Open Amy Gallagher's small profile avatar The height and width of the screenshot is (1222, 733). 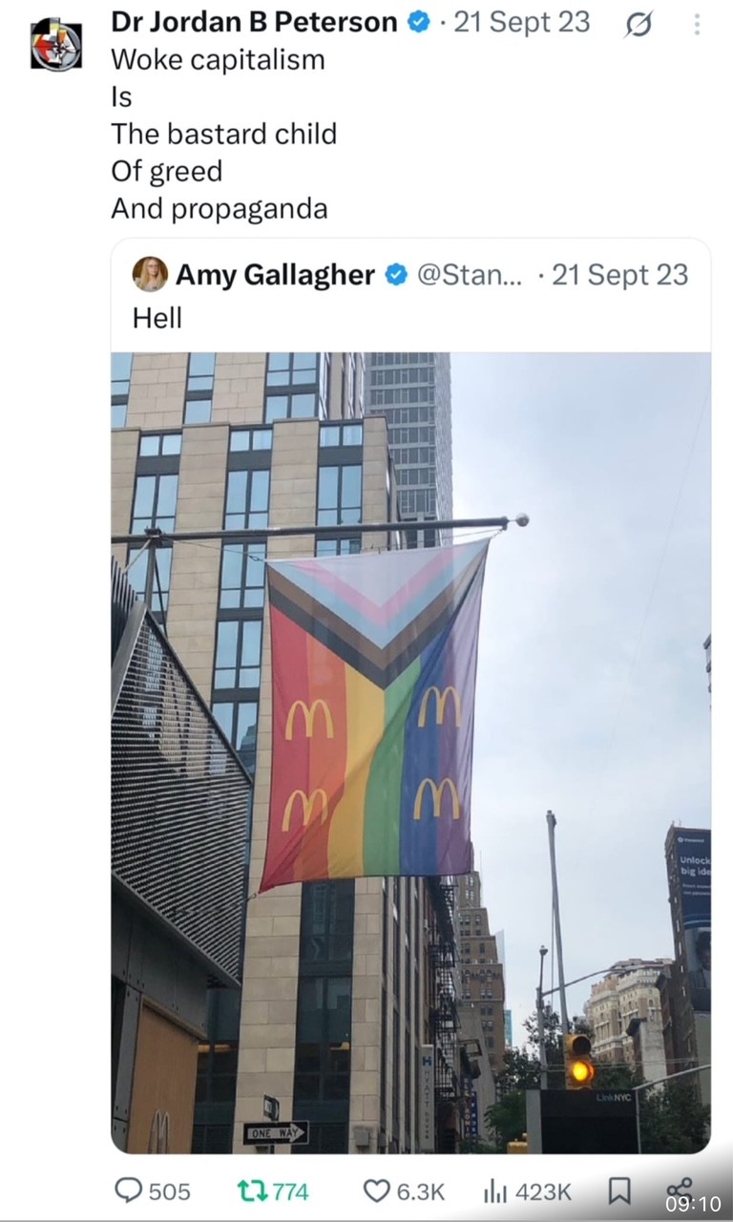[x=150, y=274]
